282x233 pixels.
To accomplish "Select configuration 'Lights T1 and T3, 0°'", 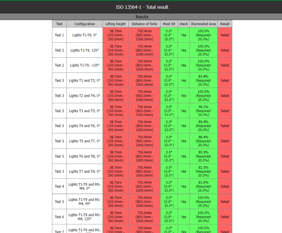I will tap(85, 80).
